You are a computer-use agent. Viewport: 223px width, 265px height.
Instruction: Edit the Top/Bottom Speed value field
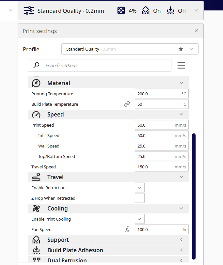162,156
